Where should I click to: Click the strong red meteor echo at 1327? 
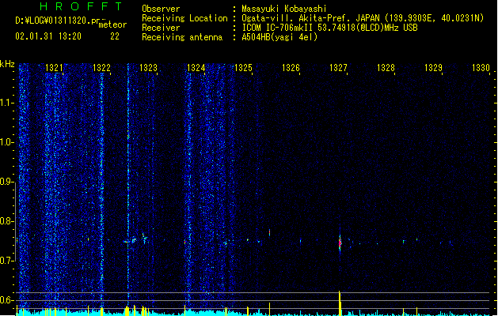(x=340, y=243)
